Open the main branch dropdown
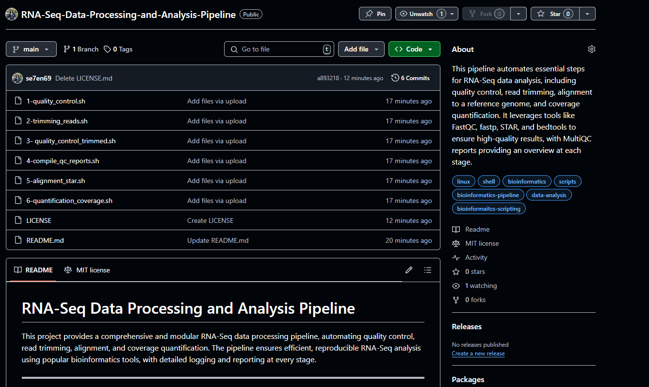Screen dimensions: 649x387 tap(31, 49)
